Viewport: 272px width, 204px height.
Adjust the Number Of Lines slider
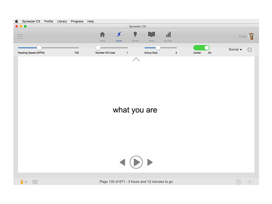click(98, 48)
